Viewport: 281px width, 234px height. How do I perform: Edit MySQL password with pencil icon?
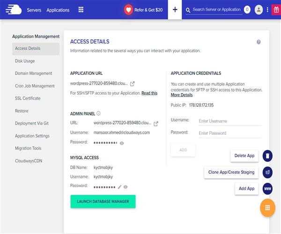click(119, 187)
